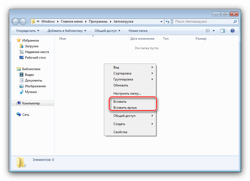Open the Help question mark icon
Image resolution: width=250 pixels, height=181 pixels.
pyautogui.click(x=232, y=31)
